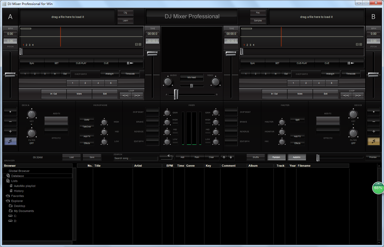Click the Mix Next button

coord(192,77)
